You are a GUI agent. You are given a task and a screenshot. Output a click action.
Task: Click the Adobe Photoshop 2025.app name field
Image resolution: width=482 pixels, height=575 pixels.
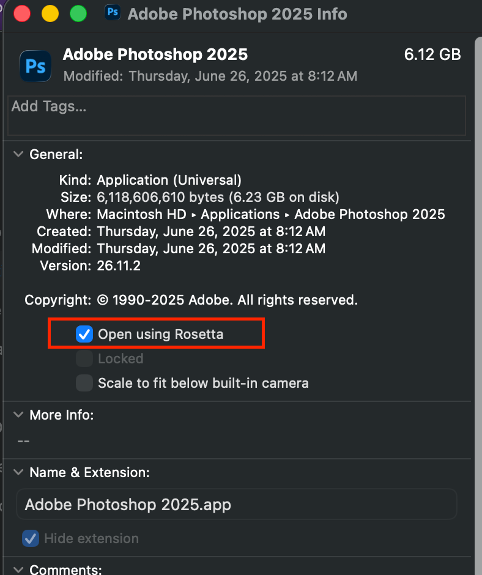pos(236,505)
